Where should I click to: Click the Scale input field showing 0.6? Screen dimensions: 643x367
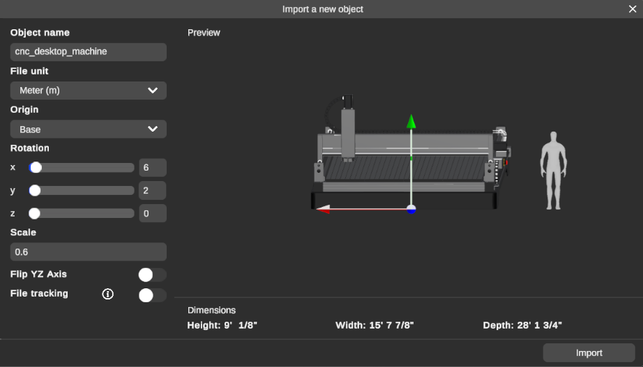88,252
